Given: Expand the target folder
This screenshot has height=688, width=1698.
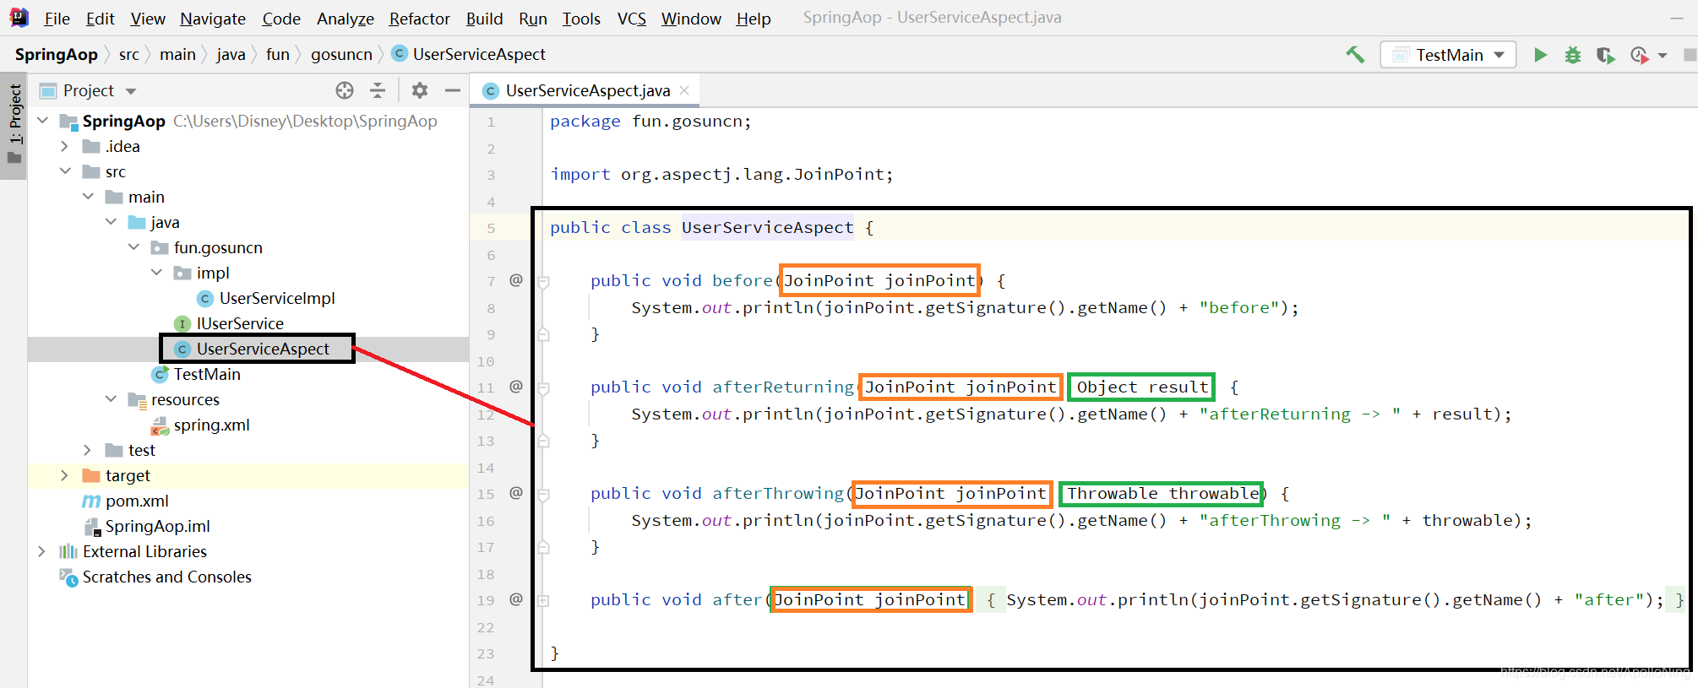Looking at the screenshot, I should point(65,475).
